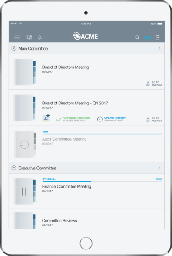The height and width of the screenshot is (256, 172).
Task: Select Board of Directors Meeting title
Action: 66,67
